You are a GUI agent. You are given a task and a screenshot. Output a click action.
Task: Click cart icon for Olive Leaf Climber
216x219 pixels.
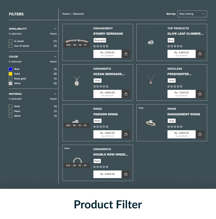pos(200,54)
